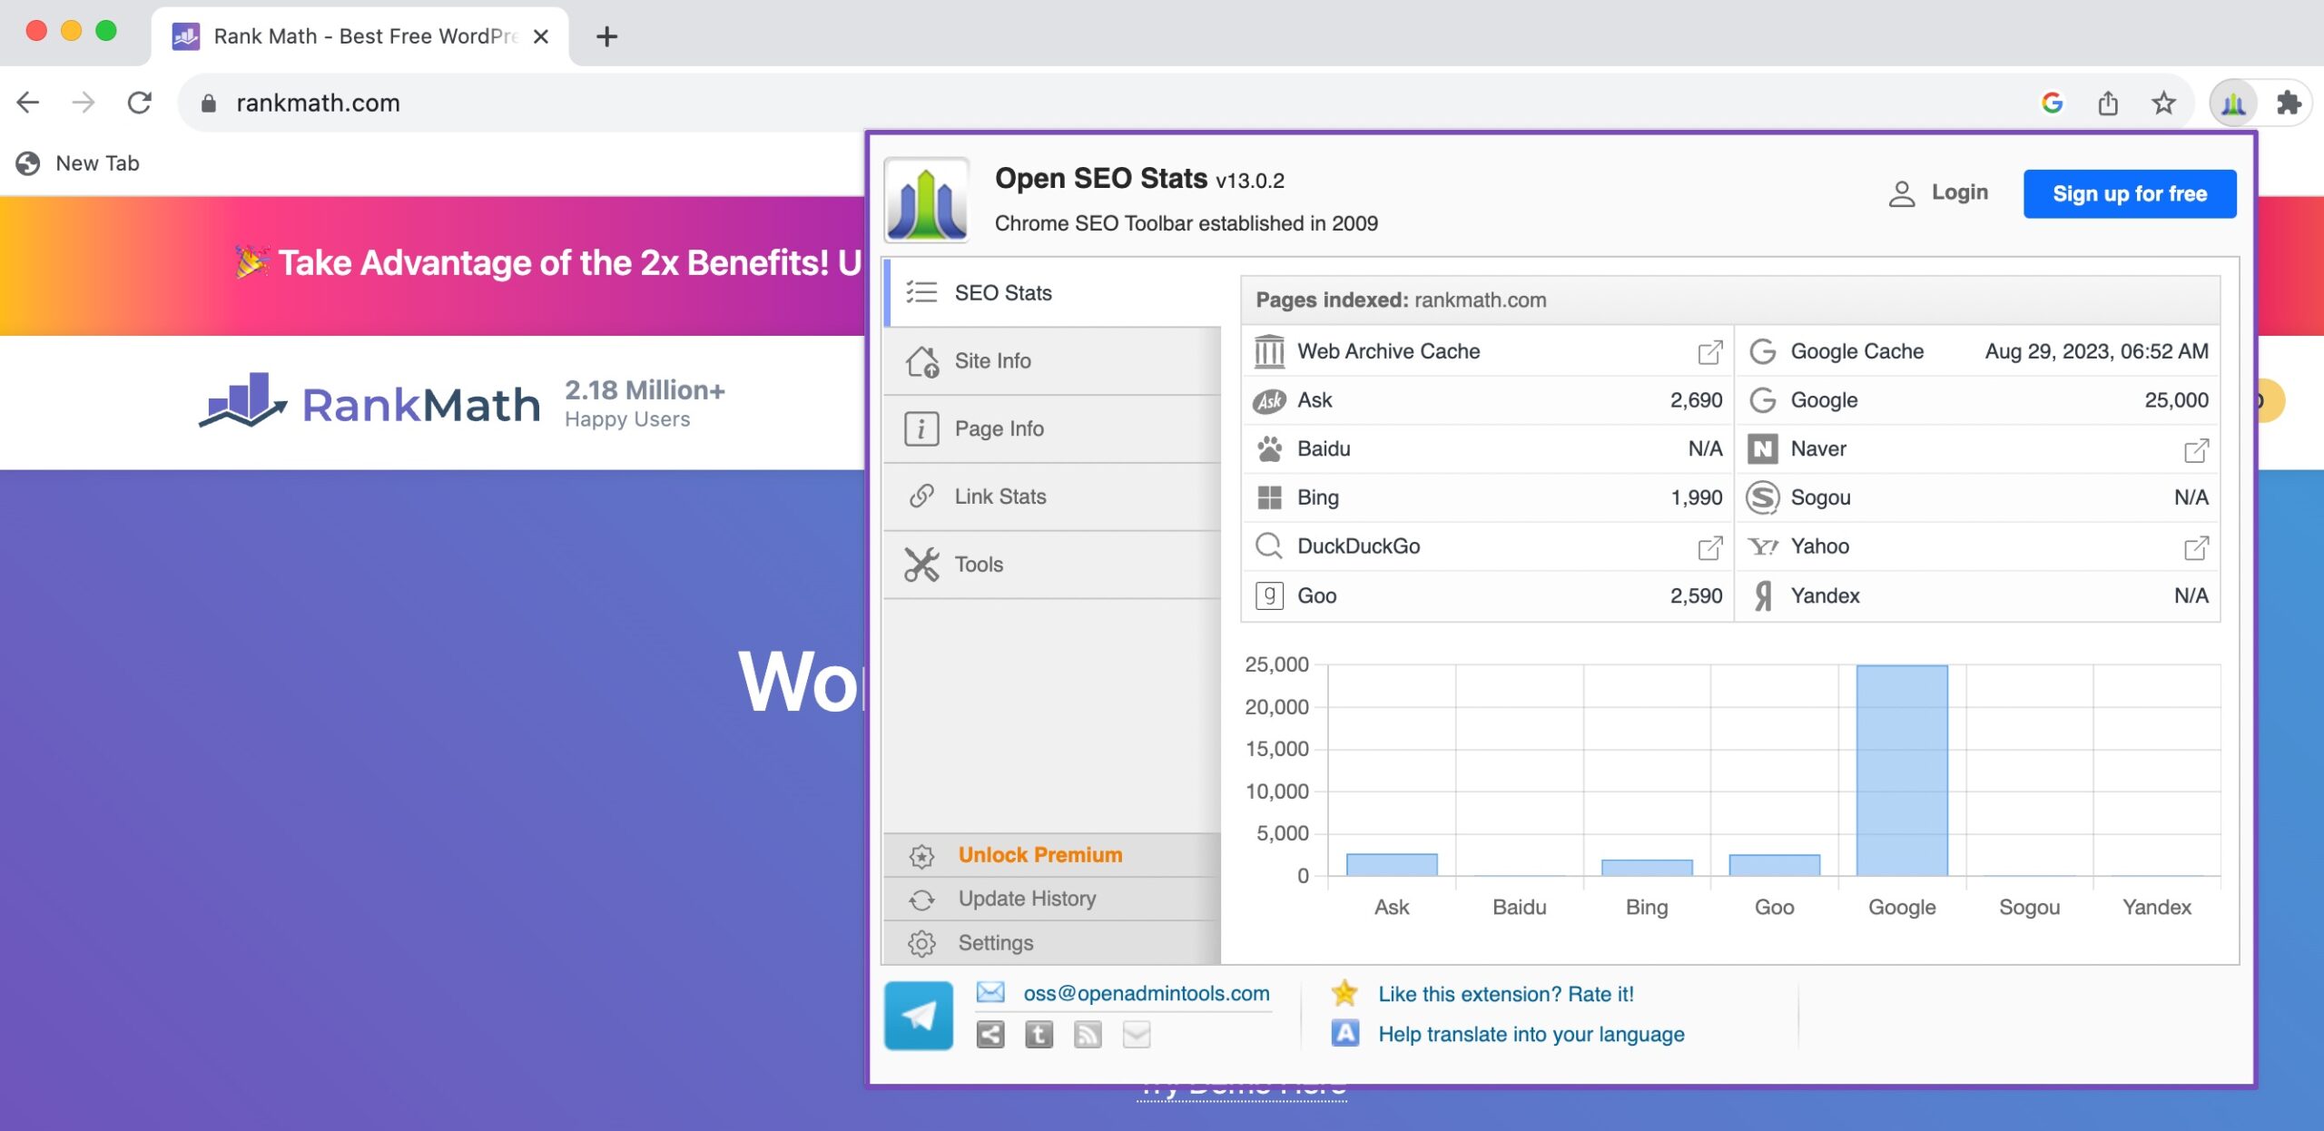Select the SEO Stats tab
The height and width of the screenshot is (1131, 2324).
click(1053, 293)
